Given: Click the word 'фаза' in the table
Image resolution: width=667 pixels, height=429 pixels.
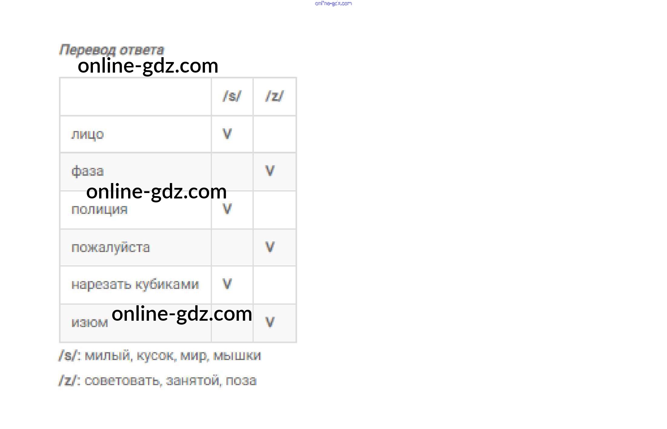Looking at the screenshot, I should 88,171.
